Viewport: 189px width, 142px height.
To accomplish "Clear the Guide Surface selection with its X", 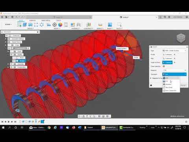I will pyautogui.click(x=174, y=62).
